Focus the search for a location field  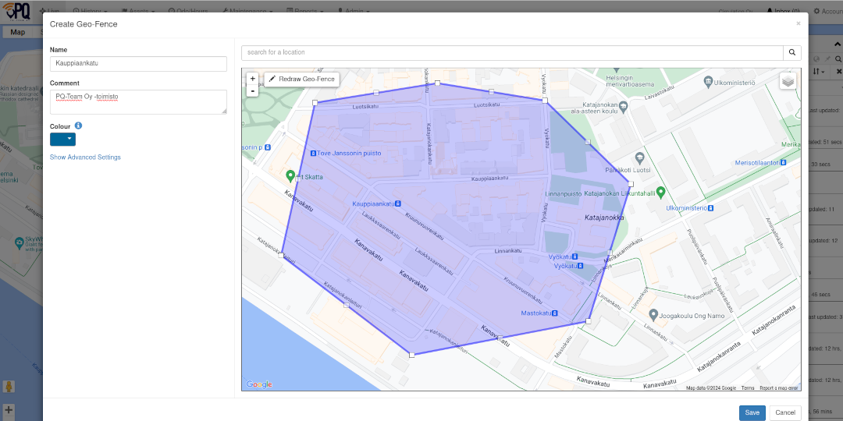pos(512,52)
